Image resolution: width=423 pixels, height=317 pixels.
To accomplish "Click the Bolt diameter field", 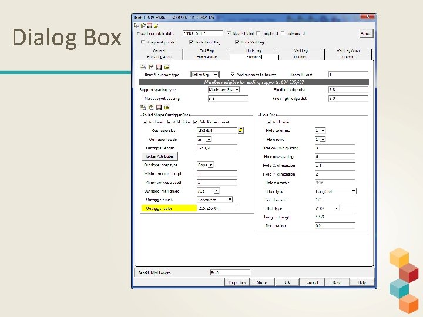I will coord(335,200).
